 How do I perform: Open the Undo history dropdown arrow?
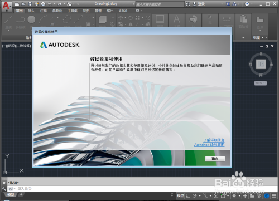click(x=54, y=4)
